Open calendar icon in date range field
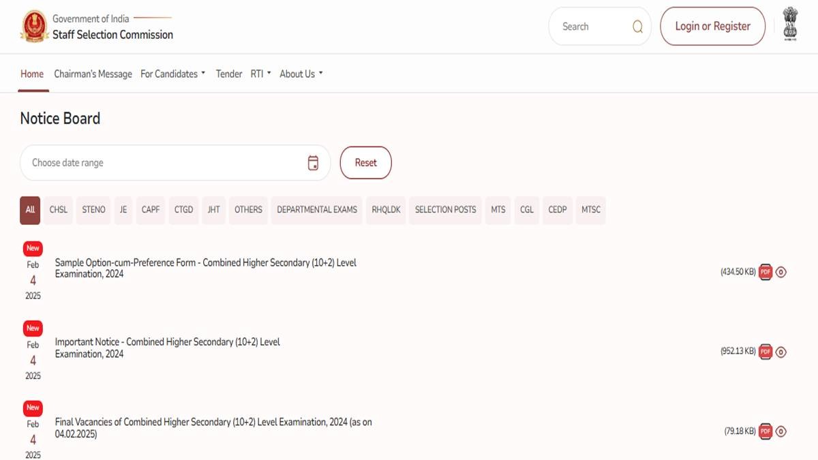This screenshot has width=818, height=460. pyautogui.click(x=313, y=163)
